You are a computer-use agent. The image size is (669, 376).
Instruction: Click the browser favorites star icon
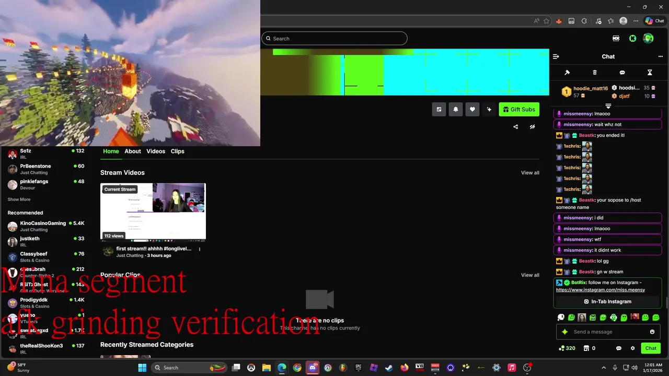(x=546, y=21)
